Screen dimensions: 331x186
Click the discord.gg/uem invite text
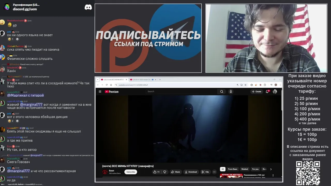25,9
